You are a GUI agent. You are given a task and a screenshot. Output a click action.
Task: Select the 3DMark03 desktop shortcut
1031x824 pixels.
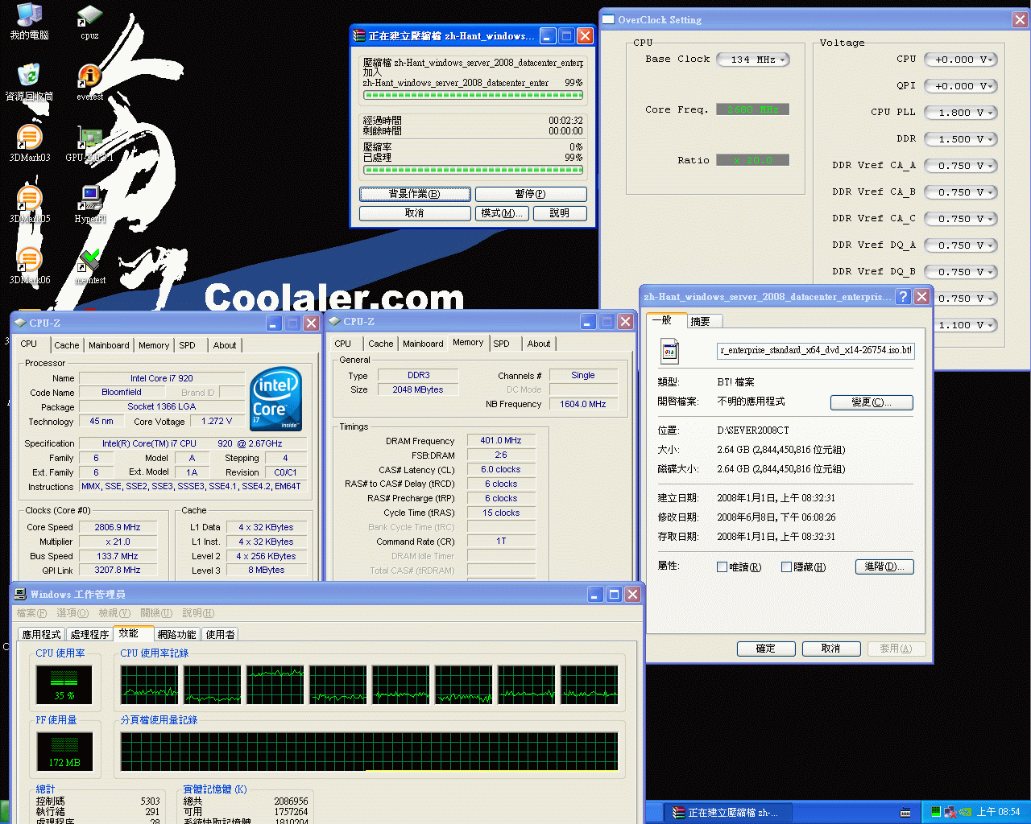pyautogui.click(x=29, y=143)
